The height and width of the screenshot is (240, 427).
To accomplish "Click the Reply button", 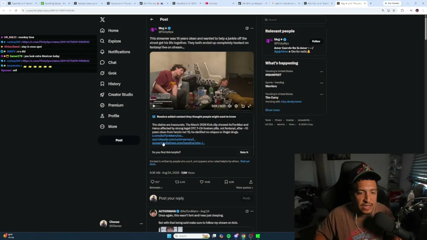I will 246,198.
